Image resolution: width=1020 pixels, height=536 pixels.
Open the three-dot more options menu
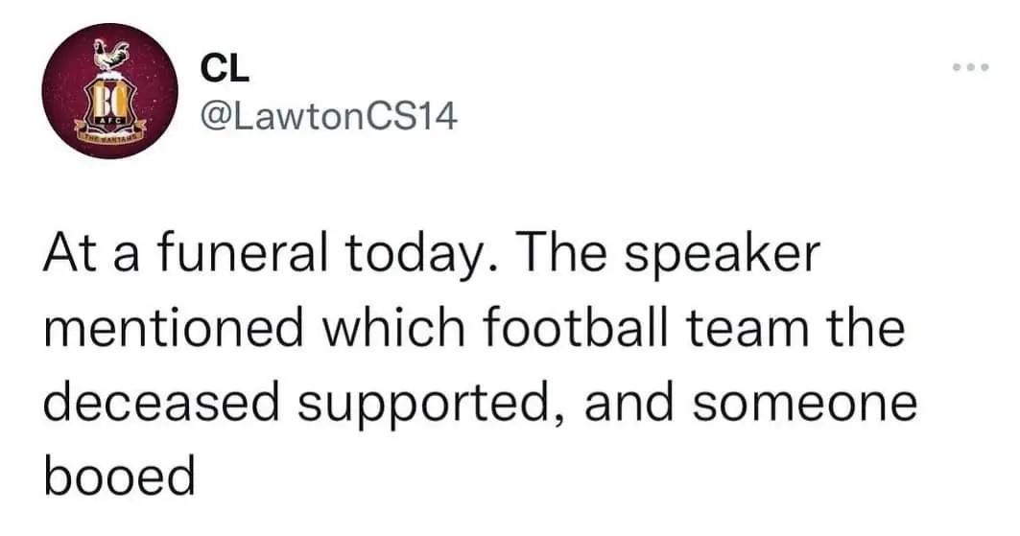(x=970, y=67)
